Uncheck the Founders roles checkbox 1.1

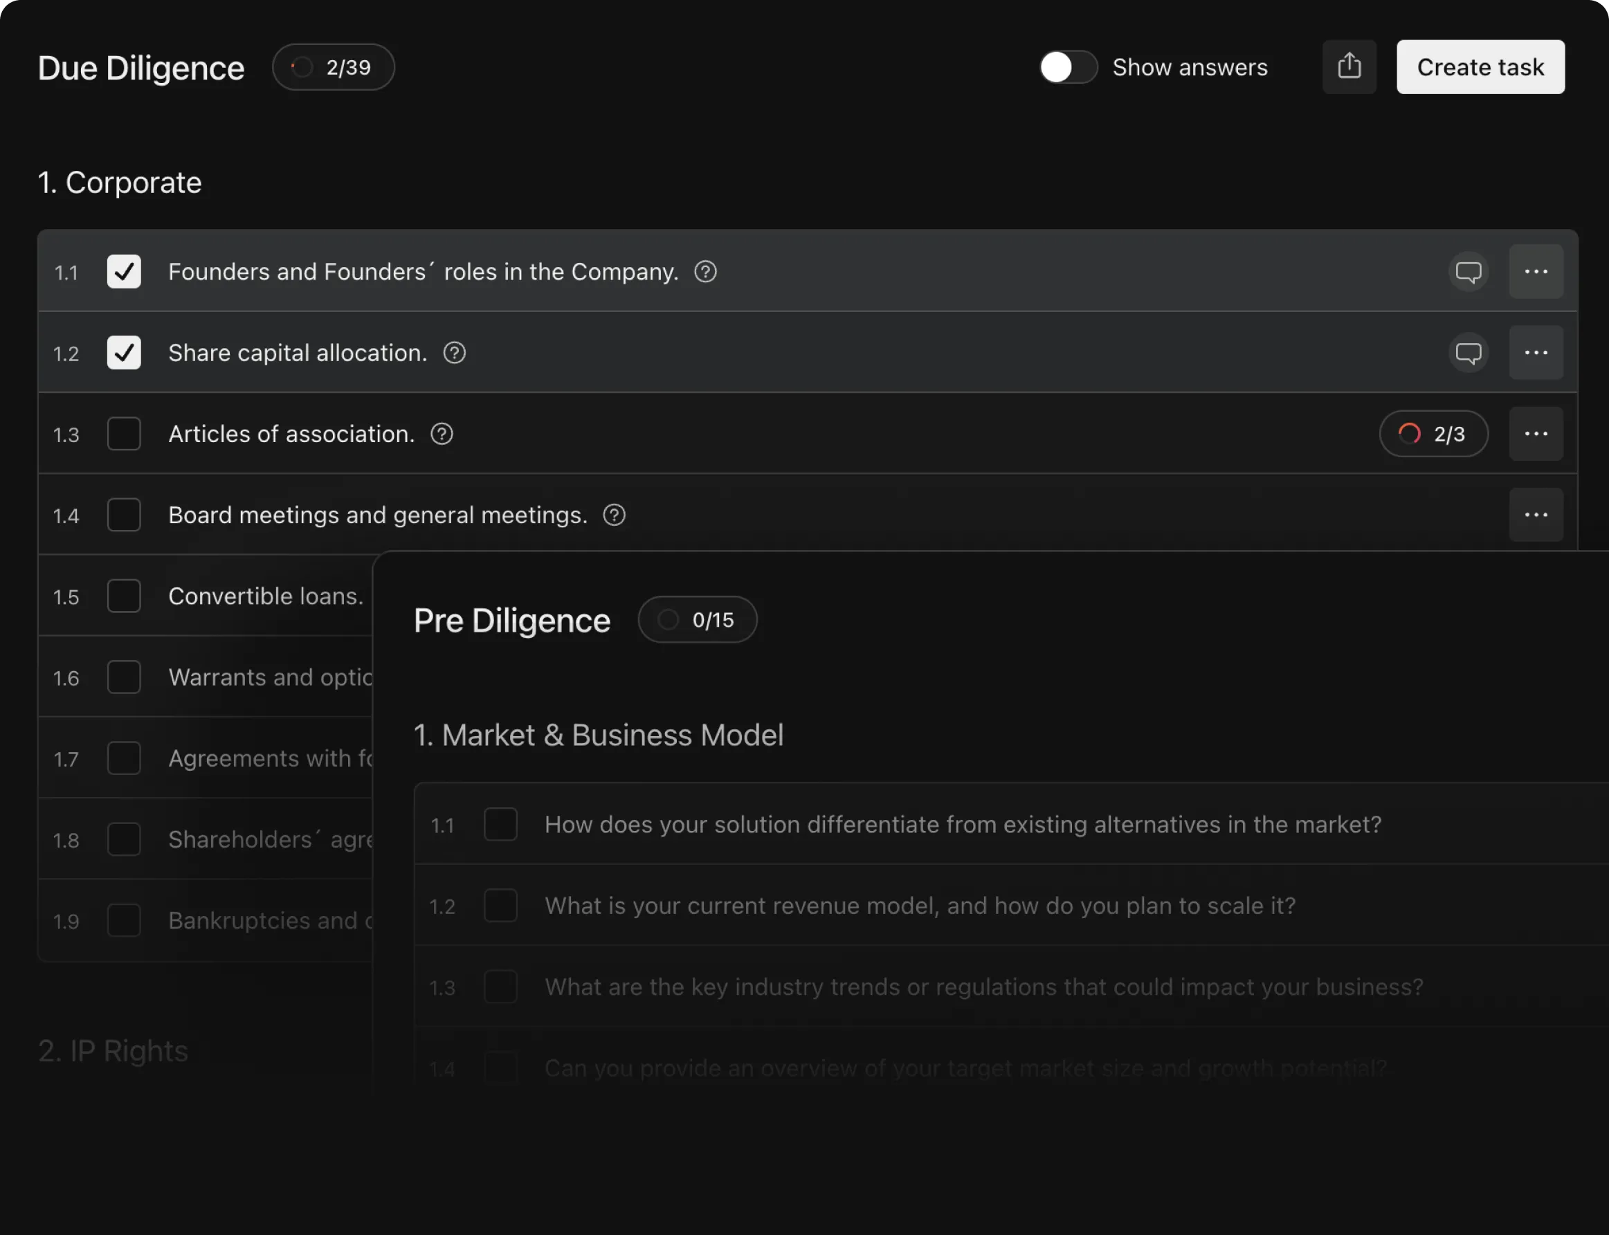tap(124, 272)
